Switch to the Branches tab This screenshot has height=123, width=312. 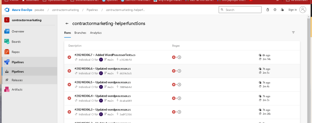click(x=80, y=33)
